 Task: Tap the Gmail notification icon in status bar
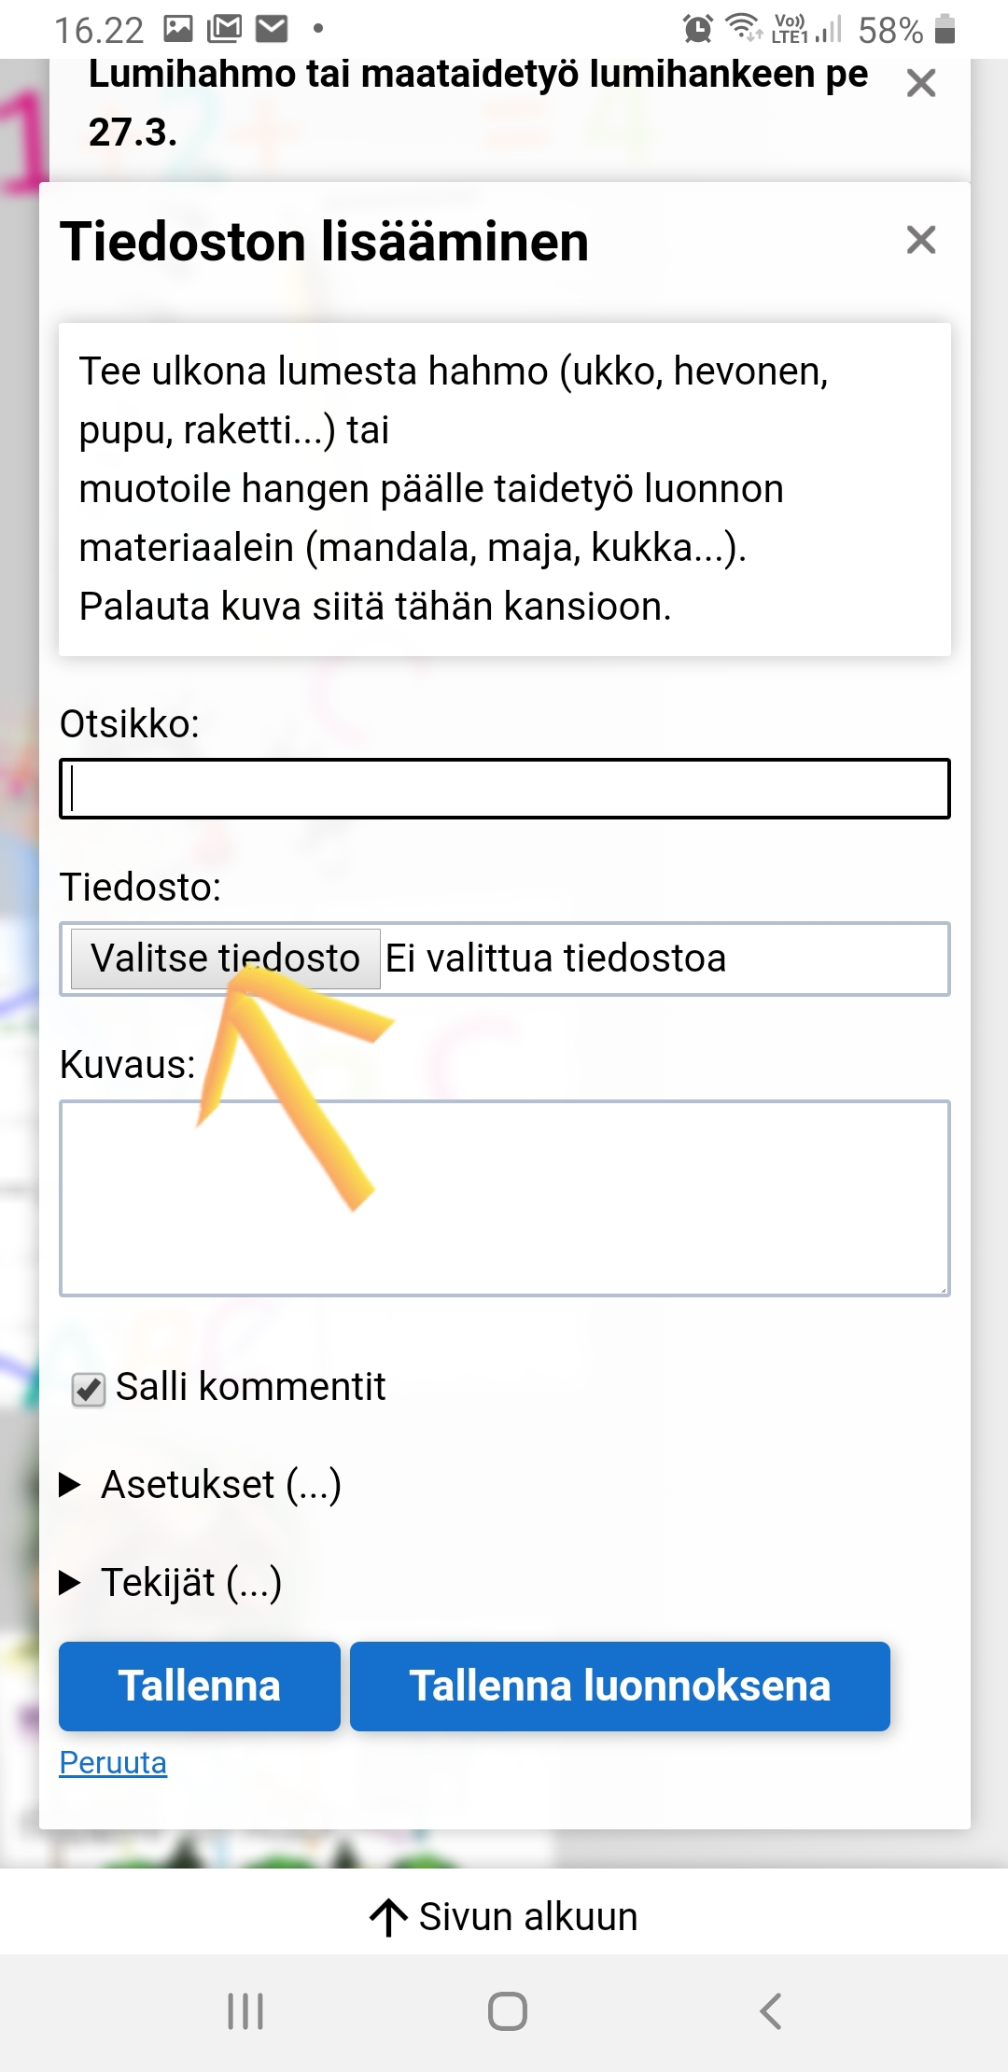(224, 30)
